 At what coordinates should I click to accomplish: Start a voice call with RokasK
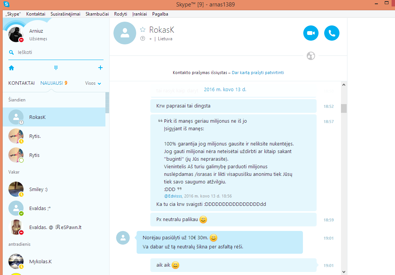pyautogui.click(x=332, y=33)
